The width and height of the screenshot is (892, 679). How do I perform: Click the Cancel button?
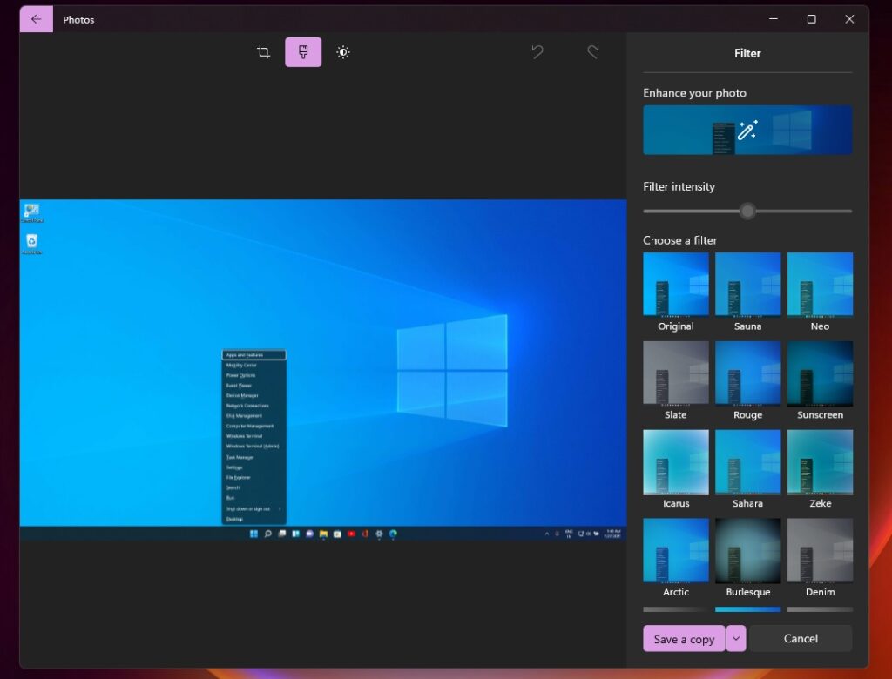coord(799,638)
